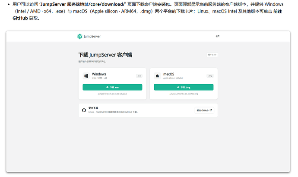This screenshot has width=298, height=177.
Task: Click the 'Apple silicon · ARM64' subtitle
Action: click(173, 78)
